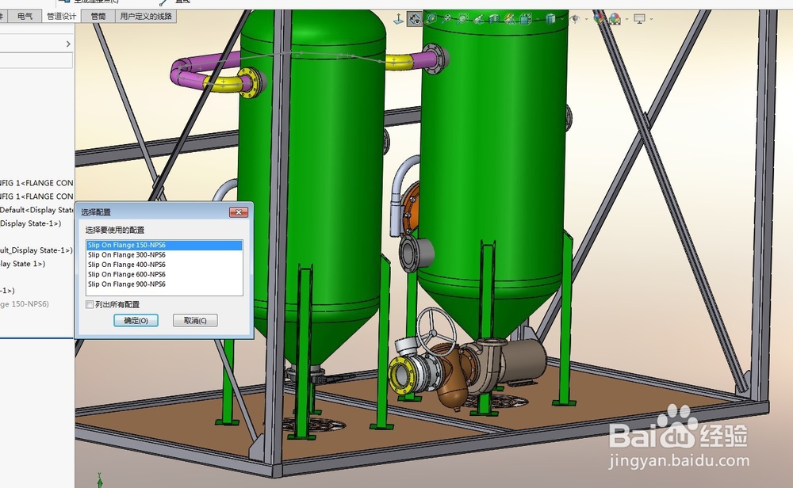Select Slip On Flange 150-NPS6 configuration
Image resolution: width=793 pixels, height=488 pixels.
pos(164,245)
